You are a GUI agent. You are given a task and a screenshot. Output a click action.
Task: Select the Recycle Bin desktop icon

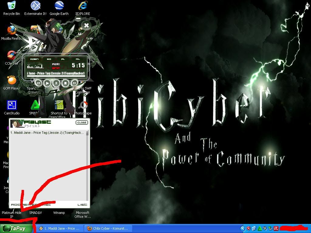coord(12,8)
